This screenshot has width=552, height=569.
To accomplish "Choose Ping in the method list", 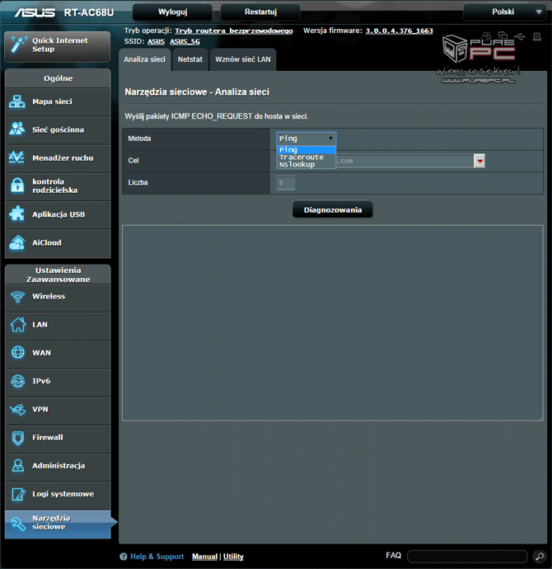I will pyautogui.click(x=306, y=149).
